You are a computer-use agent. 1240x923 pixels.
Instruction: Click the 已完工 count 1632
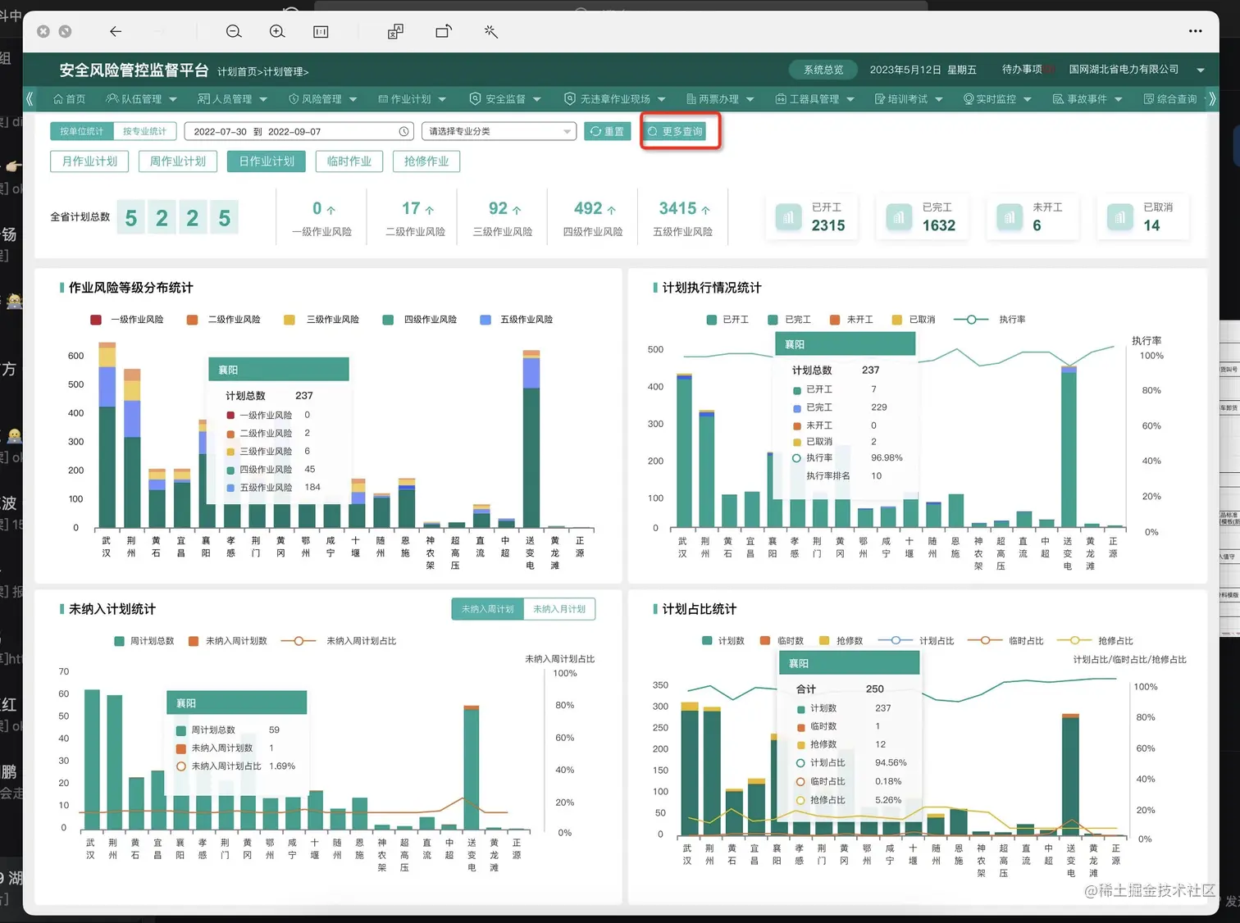tap(939, 225)
